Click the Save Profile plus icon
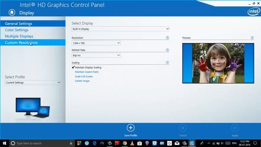 pos(130,128)
